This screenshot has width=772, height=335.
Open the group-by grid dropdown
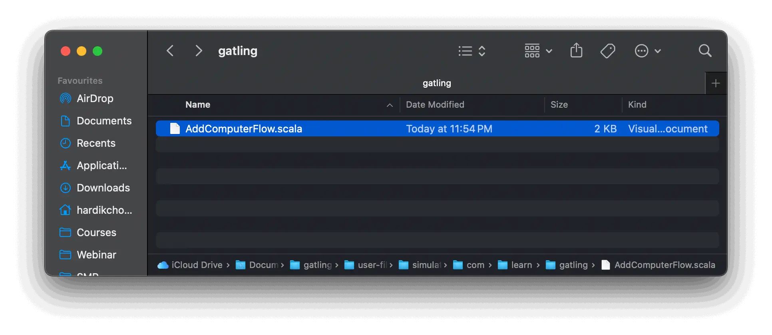[x=538, y=51]
